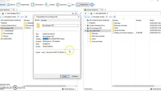Image resolution: width=161 pixels, height=91 pixels.
Task: Open Peliculas folder in right file list
Action: (117, 23)
